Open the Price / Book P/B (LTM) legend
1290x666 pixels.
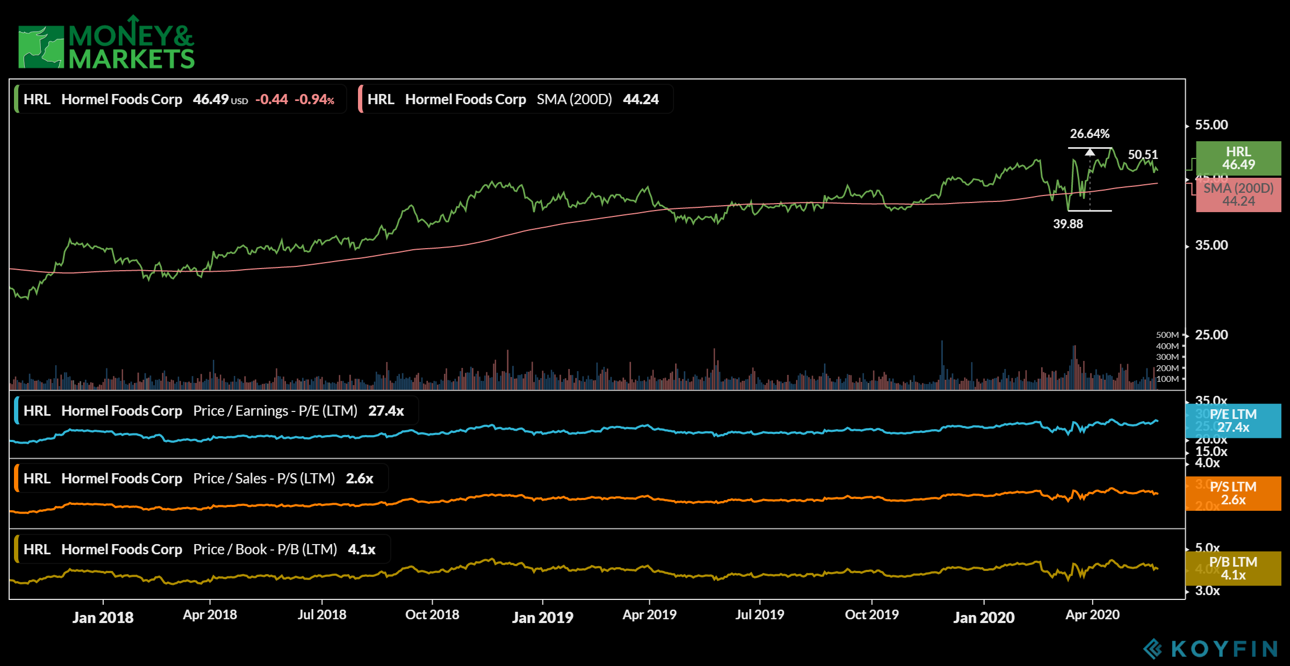[202, 549]
